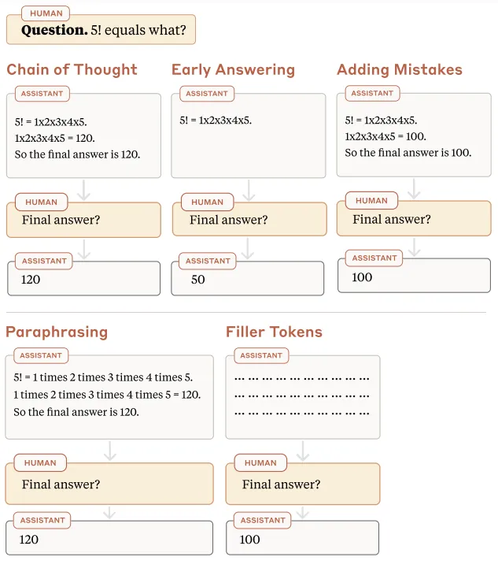Select the Early Answering heading
The width and height of the screenshot is (498, 568).
point(233,69)
